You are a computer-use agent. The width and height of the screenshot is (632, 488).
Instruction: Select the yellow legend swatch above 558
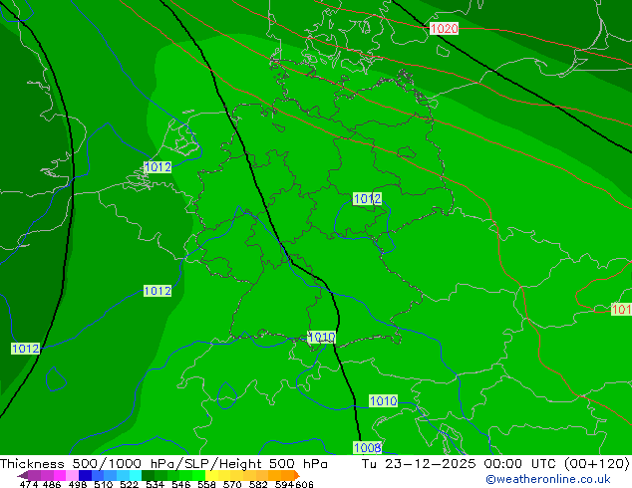(x=211, y=475)
